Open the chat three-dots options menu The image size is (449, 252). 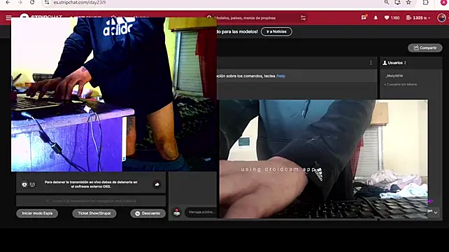[371, 63]
